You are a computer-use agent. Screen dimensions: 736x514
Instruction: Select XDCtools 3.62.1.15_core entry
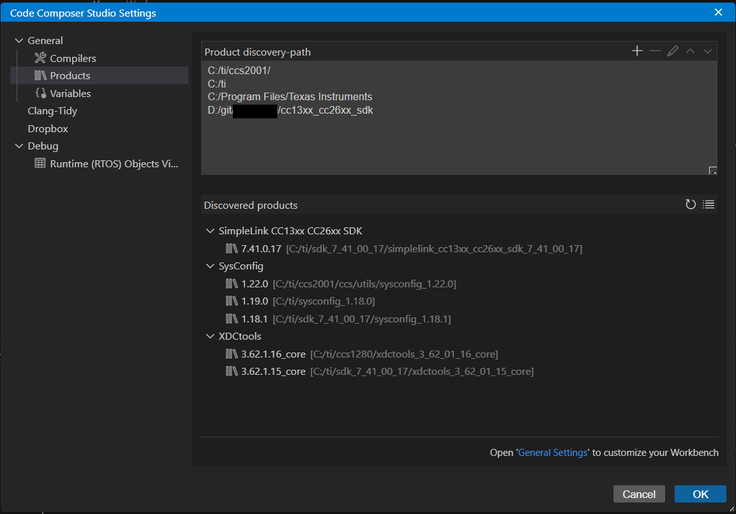click(x=379, y=372)
